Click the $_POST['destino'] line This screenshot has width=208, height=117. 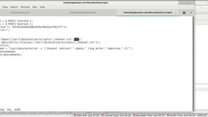16,24
